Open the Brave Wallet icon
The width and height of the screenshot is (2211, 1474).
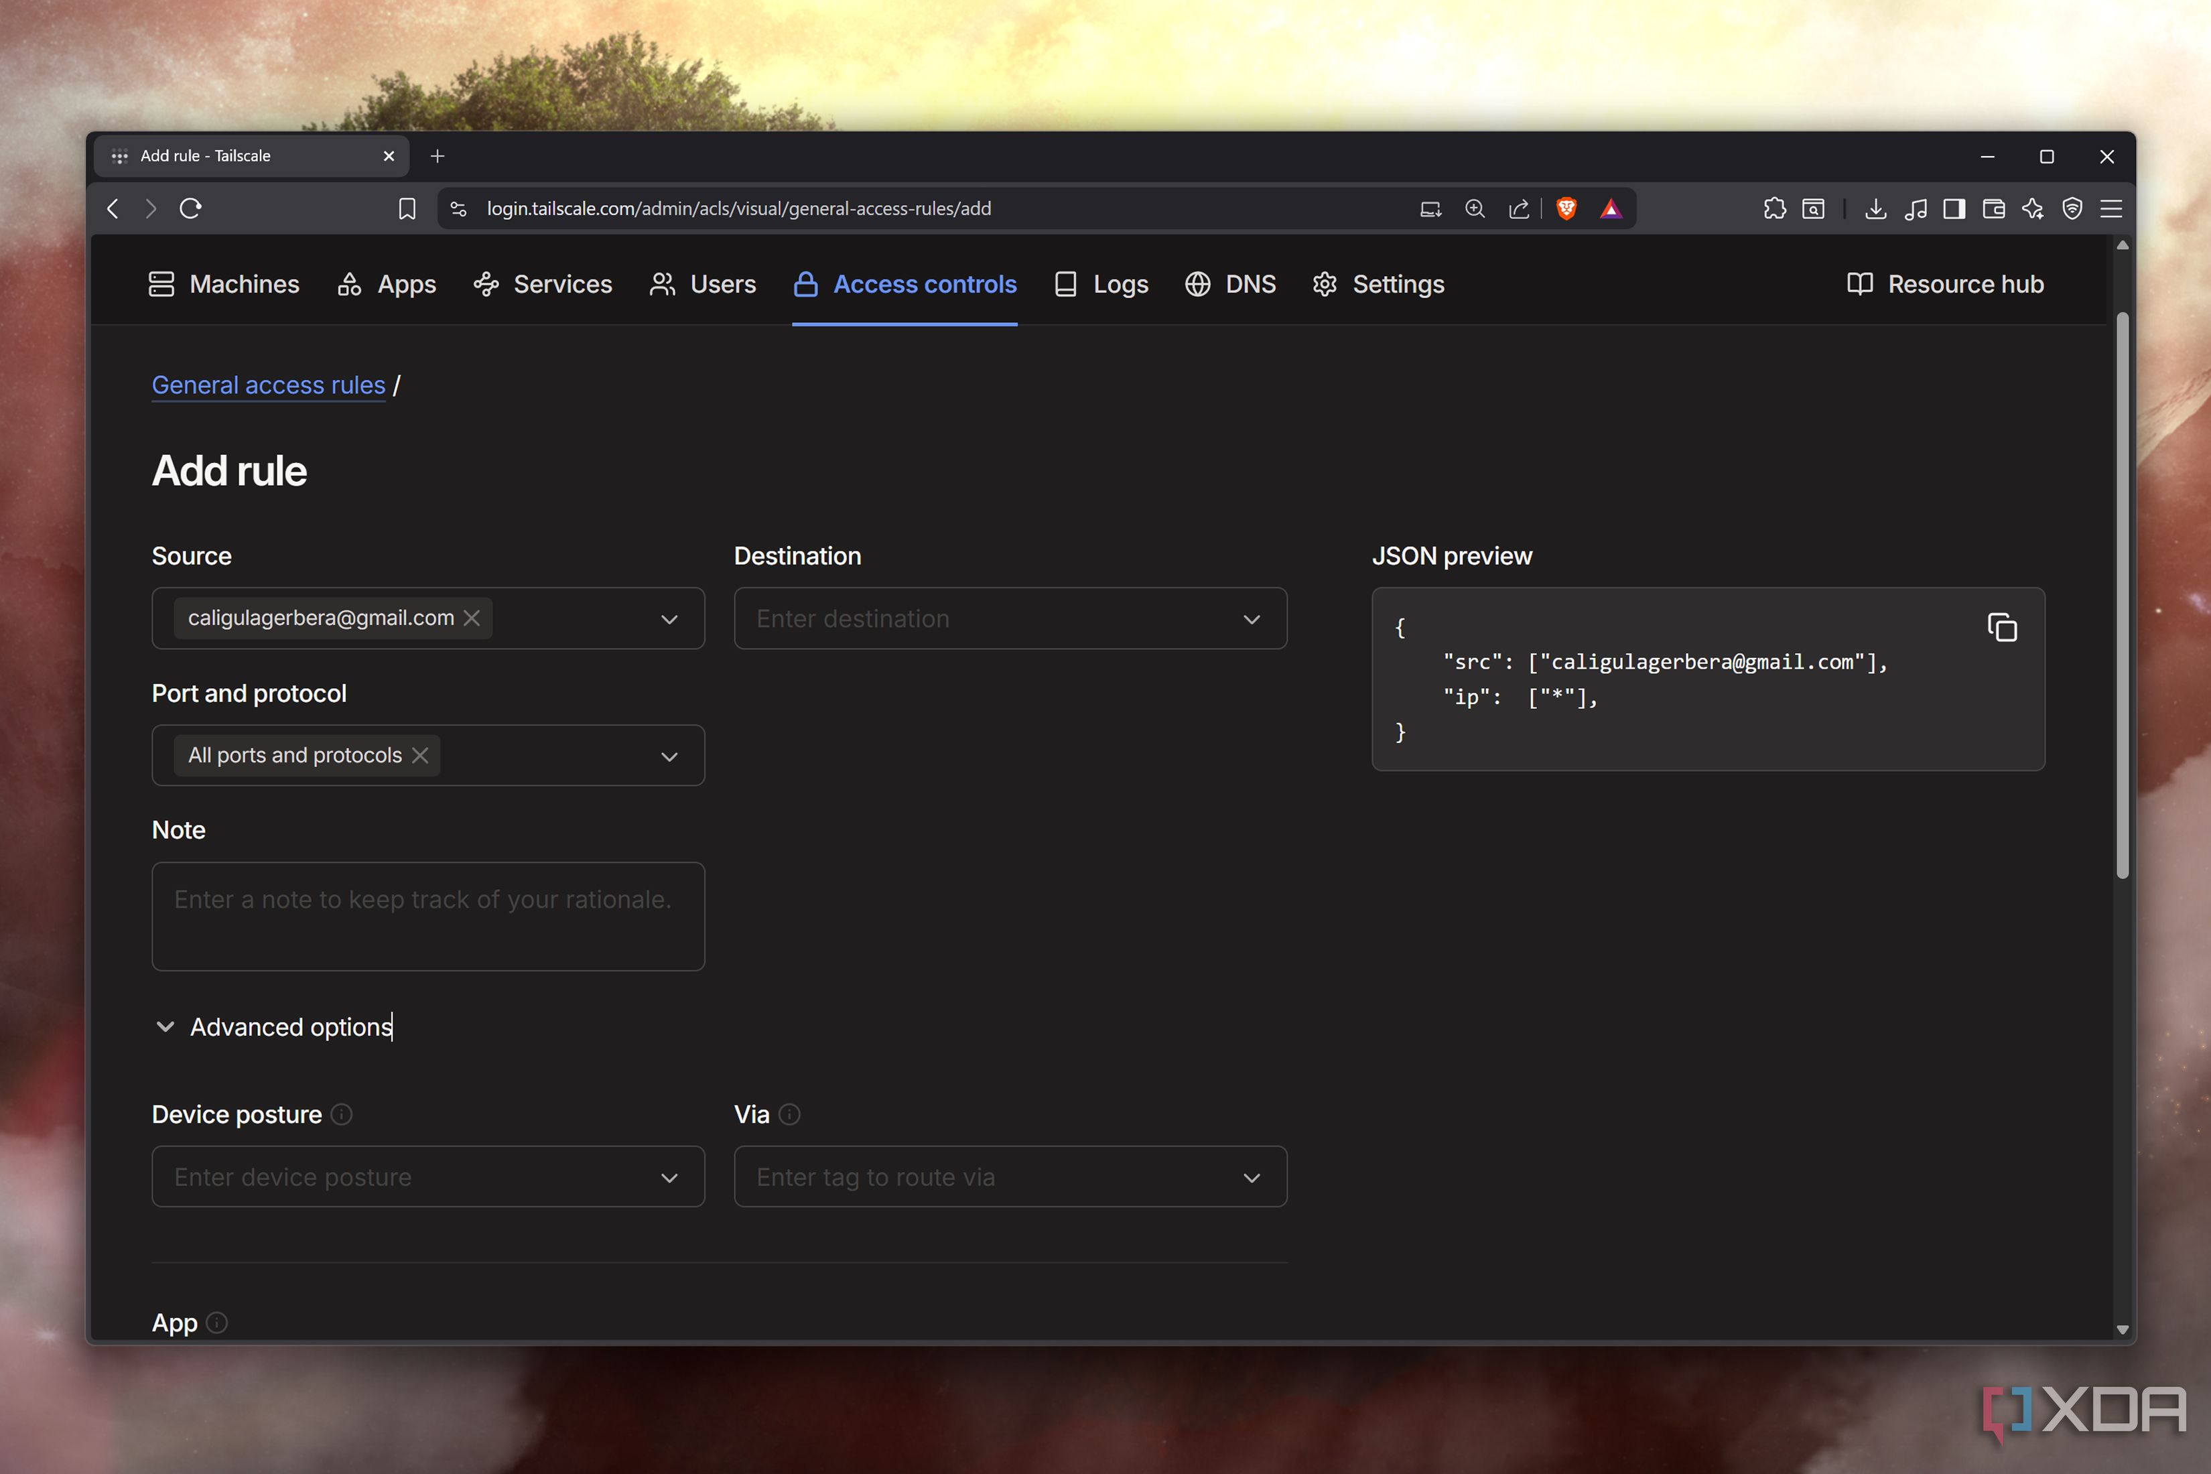(x=1993, y=208)
